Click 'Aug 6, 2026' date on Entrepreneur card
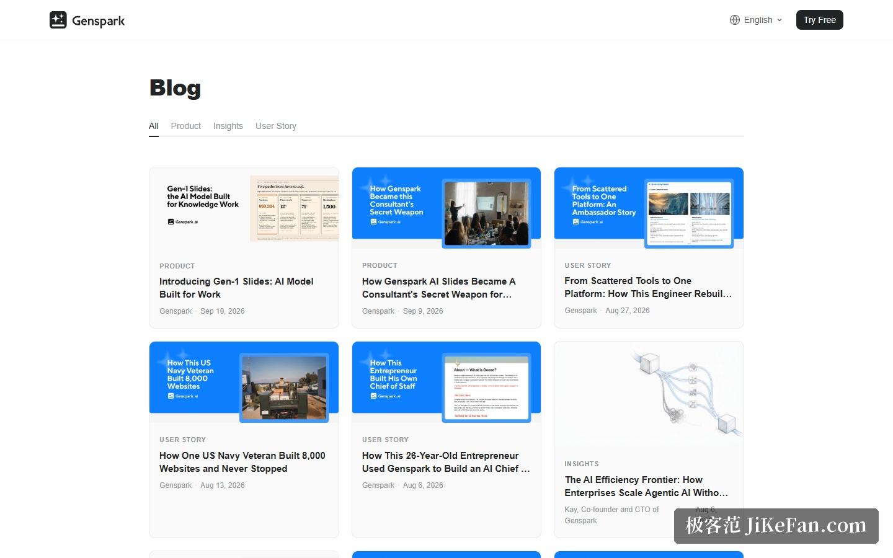The image size is (893, 558). click(423, 485)
